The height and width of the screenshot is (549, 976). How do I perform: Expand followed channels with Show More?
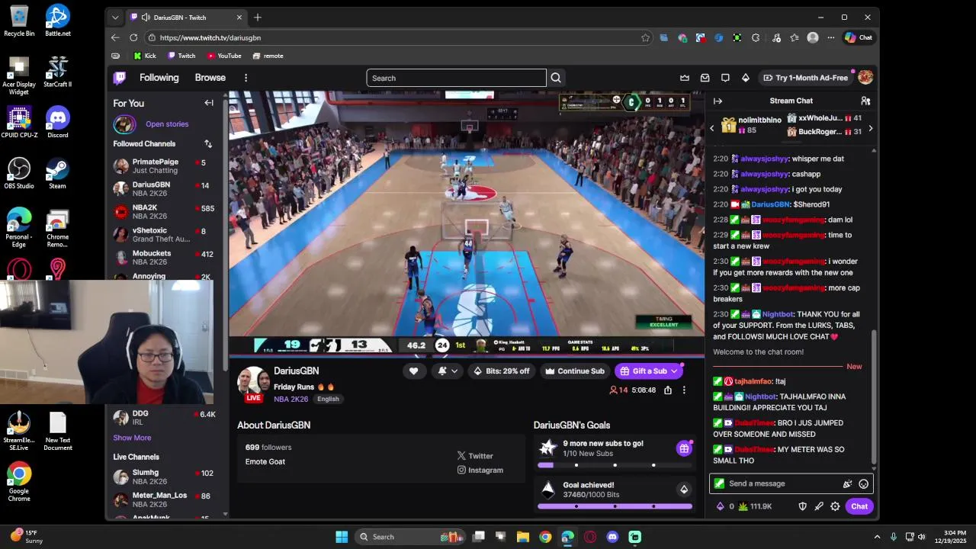[132, 438]
